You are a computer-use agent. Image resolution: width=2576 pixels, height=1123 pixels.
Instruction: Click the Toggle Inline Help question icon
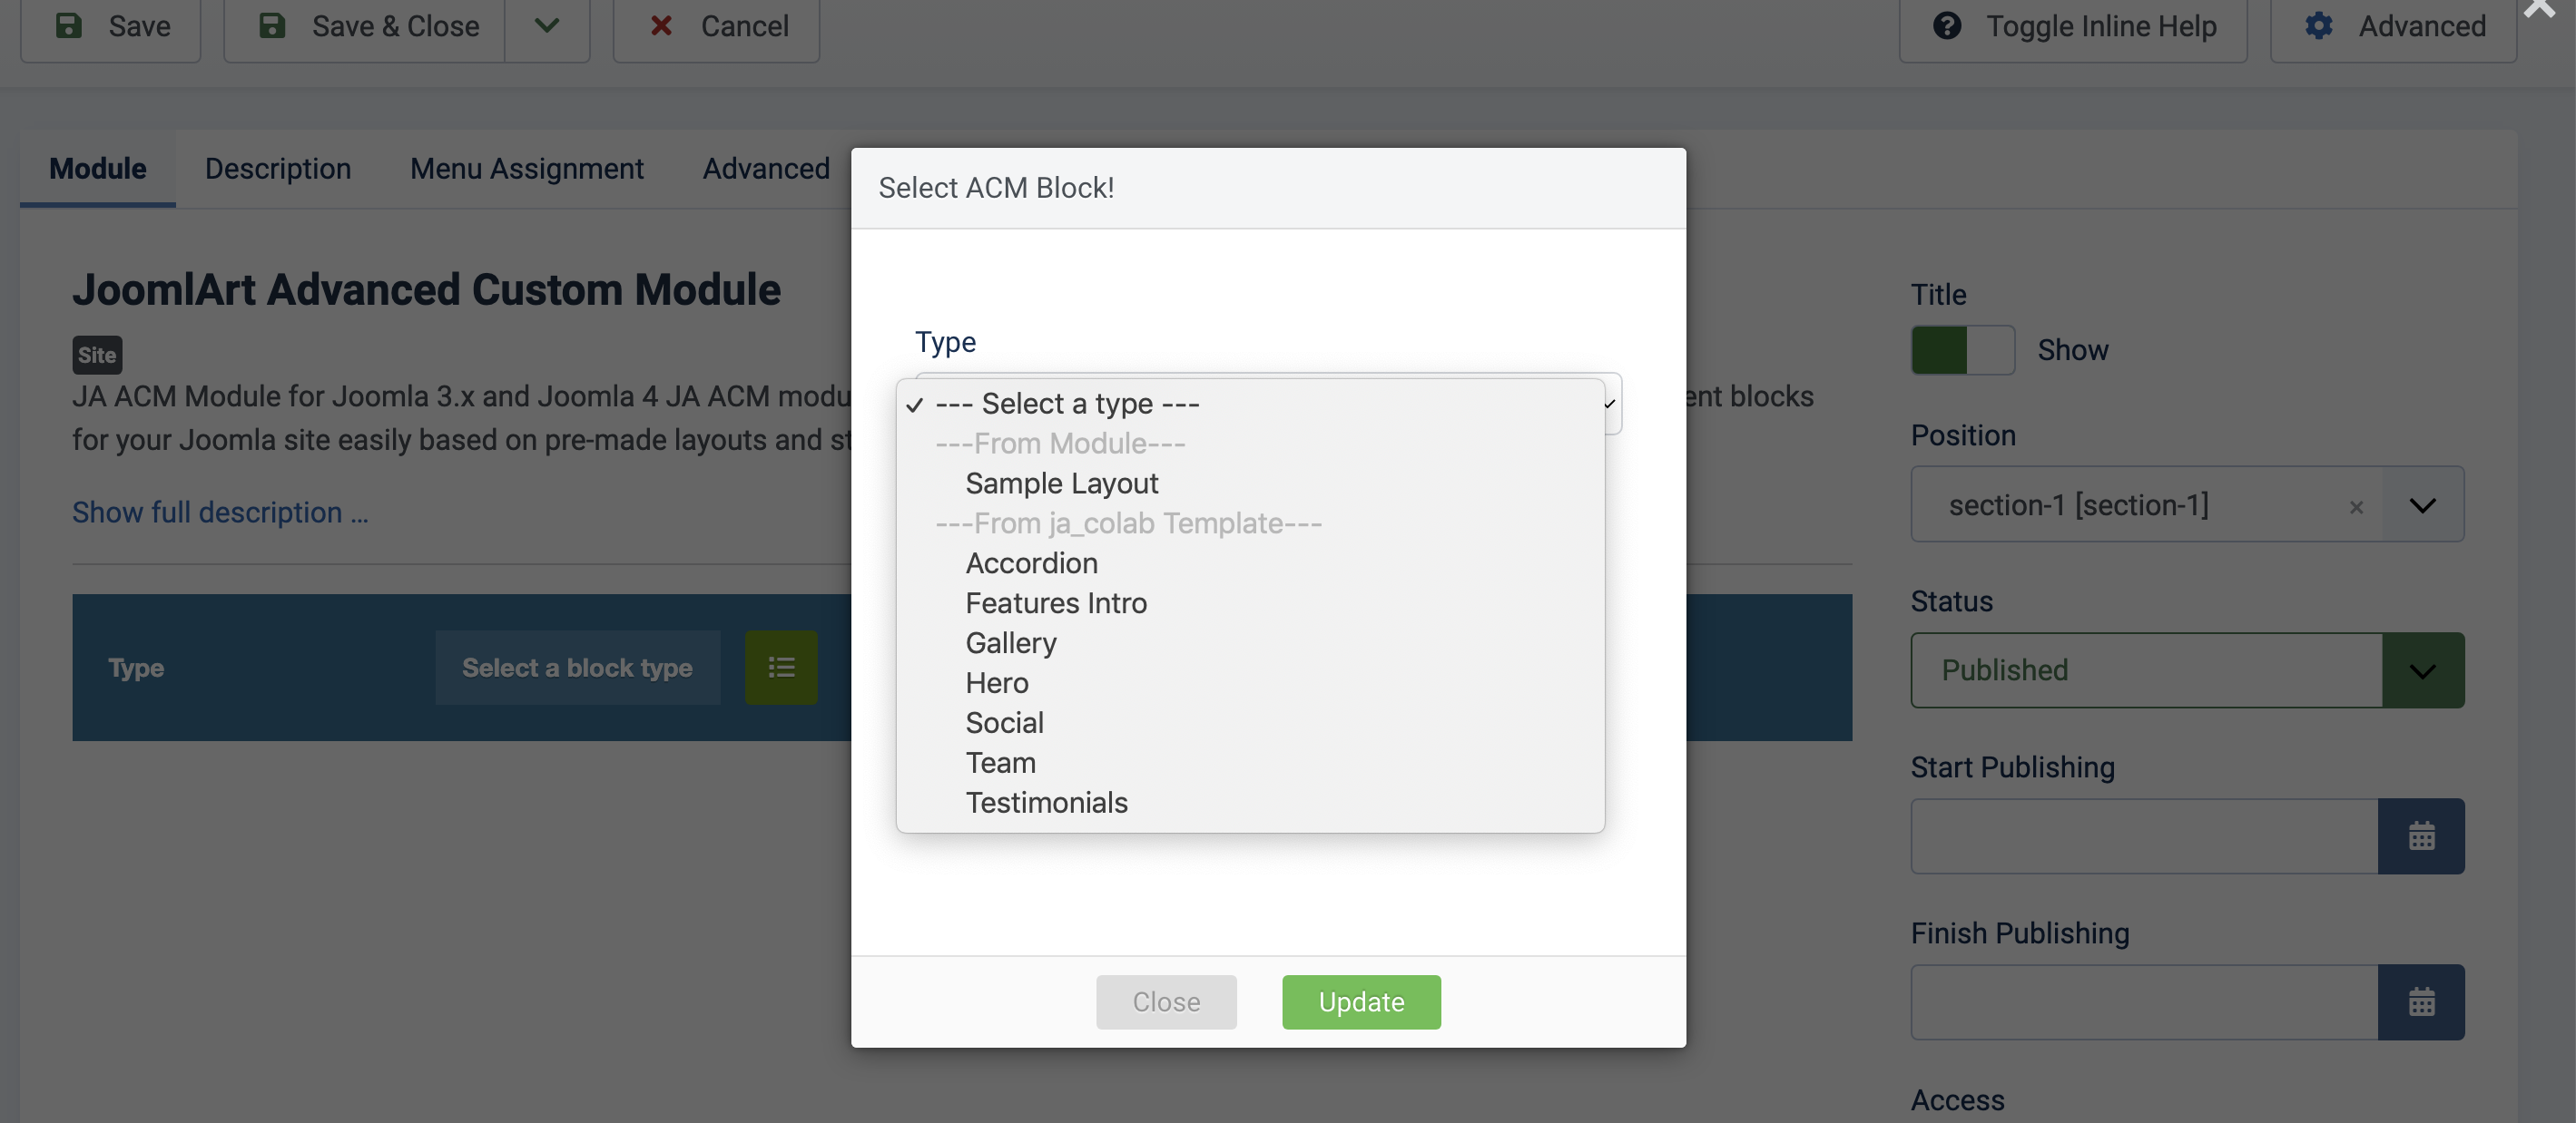tap(1946, 26)
